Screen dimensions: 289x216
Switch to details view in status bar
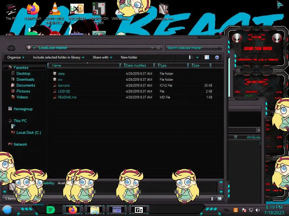tap(213, 199)
